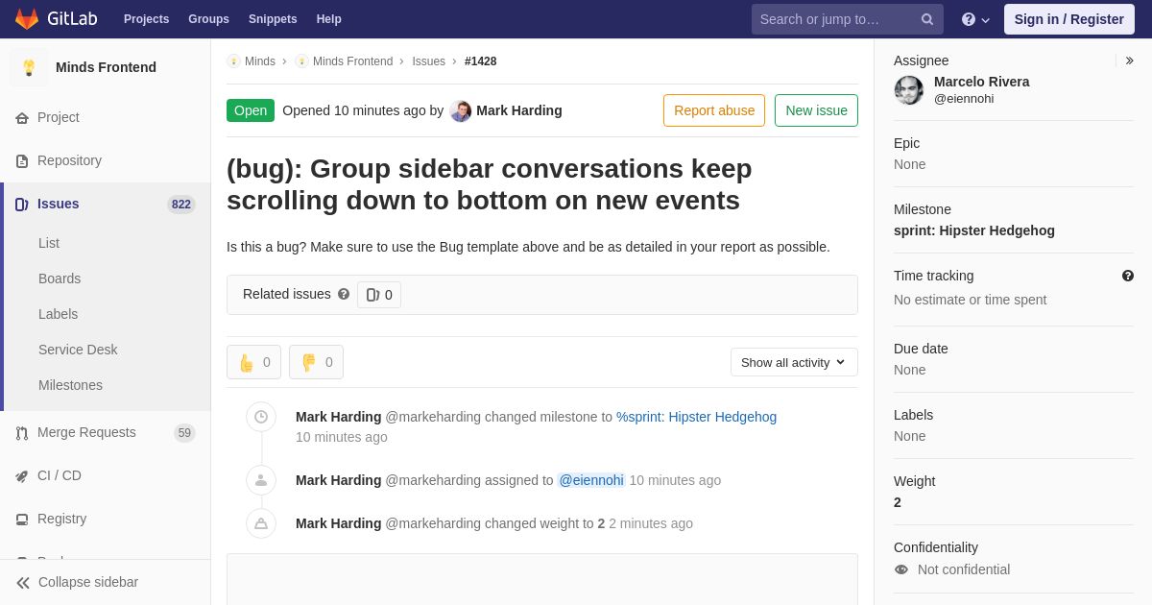The image size is (1152, 605).
Task: Click the sprint: Hipster Hedgehog milestone in sidebar
Action: tap(974, 230)
